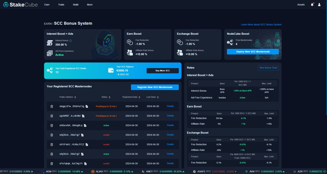Click Register New SCC Masternode

click(155, 87)
